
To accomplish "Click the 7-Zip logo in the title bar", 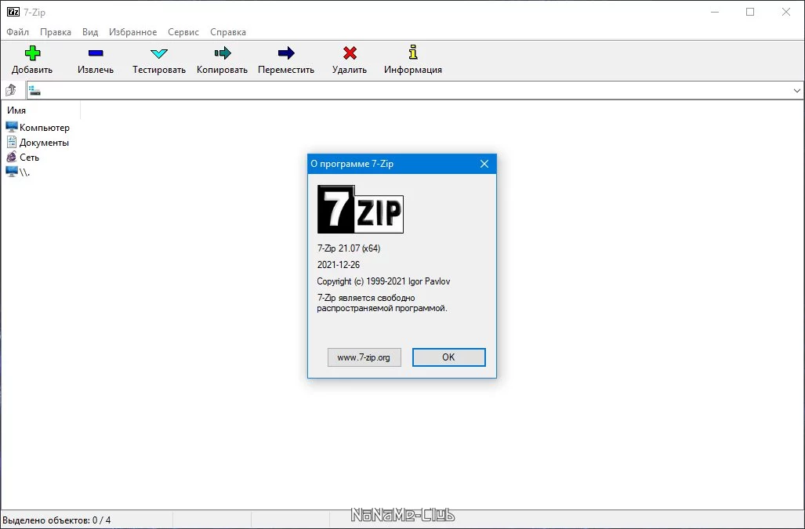I will tap(13, 12).
